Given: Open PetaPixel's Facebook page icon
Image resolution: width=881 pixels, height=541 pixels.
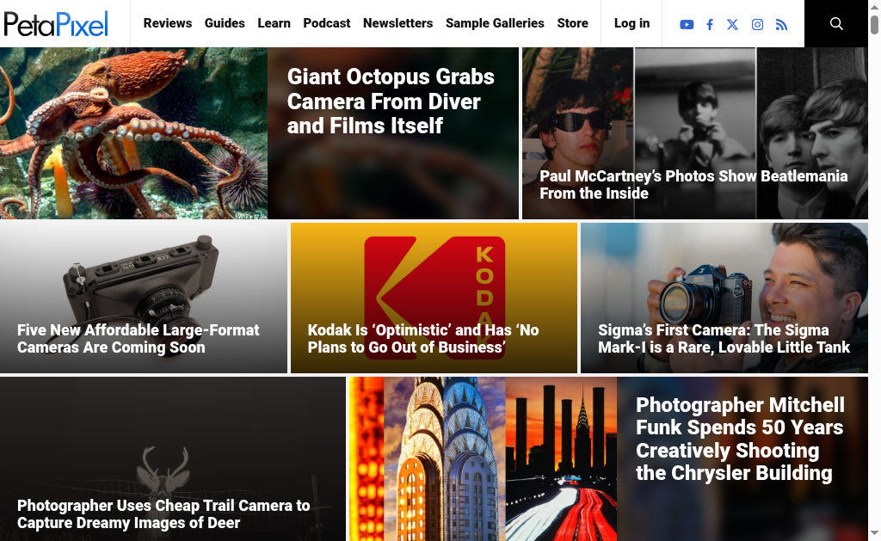Looking at the screenshot, I should coord(710,24).
